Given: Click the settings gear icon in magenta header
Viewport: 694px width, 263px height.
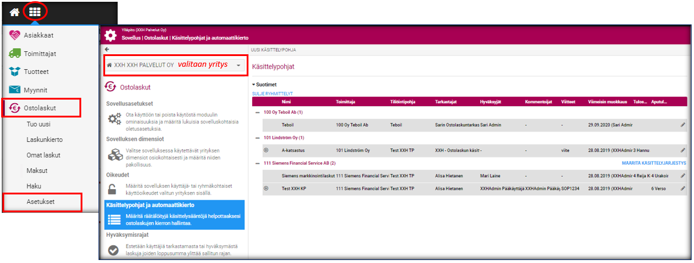Looking at the screenshot, I should tap(110, 35).
